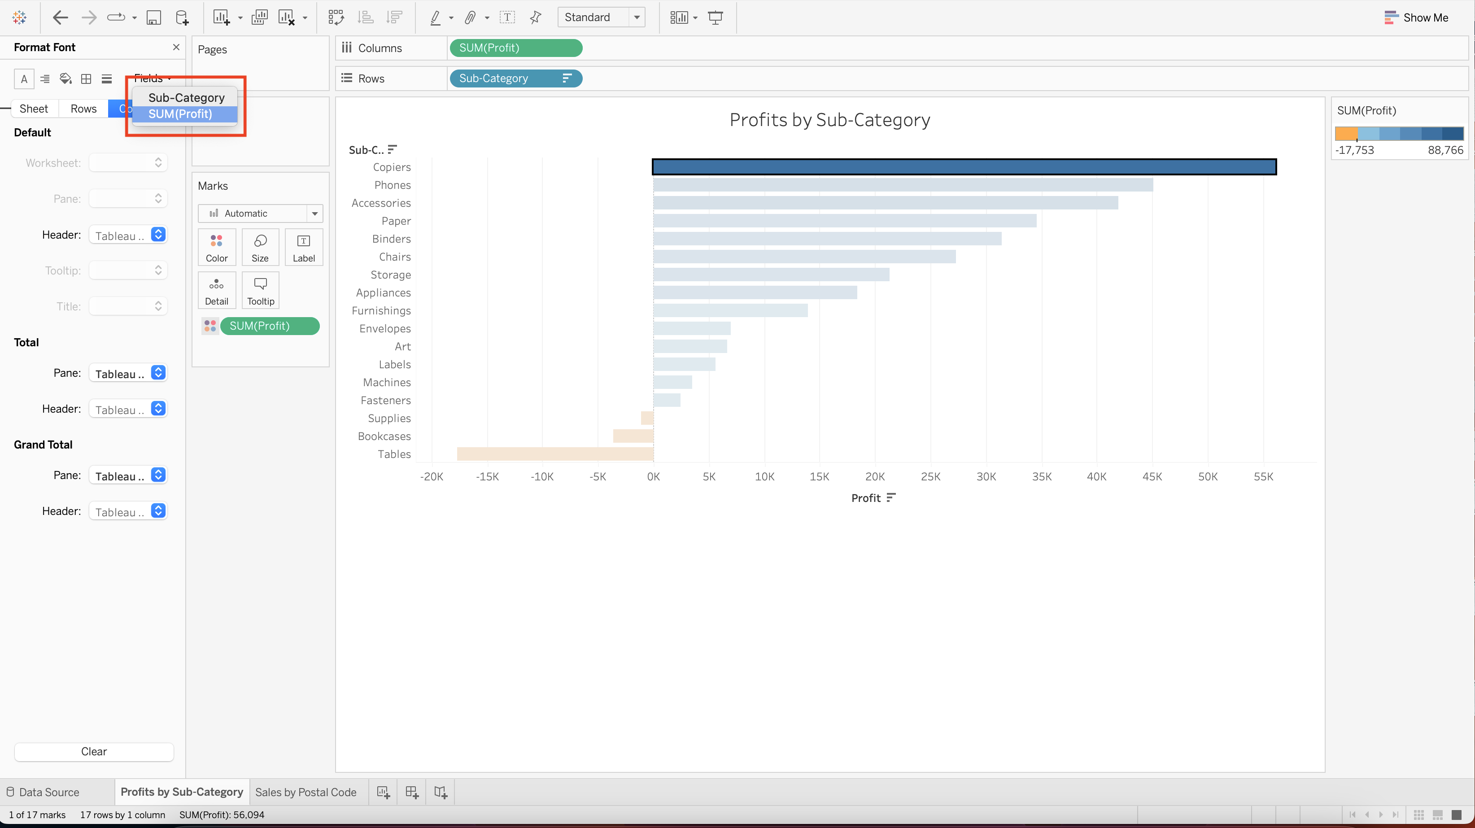Click the Redo forward arrow

click(x=89, y=18)
